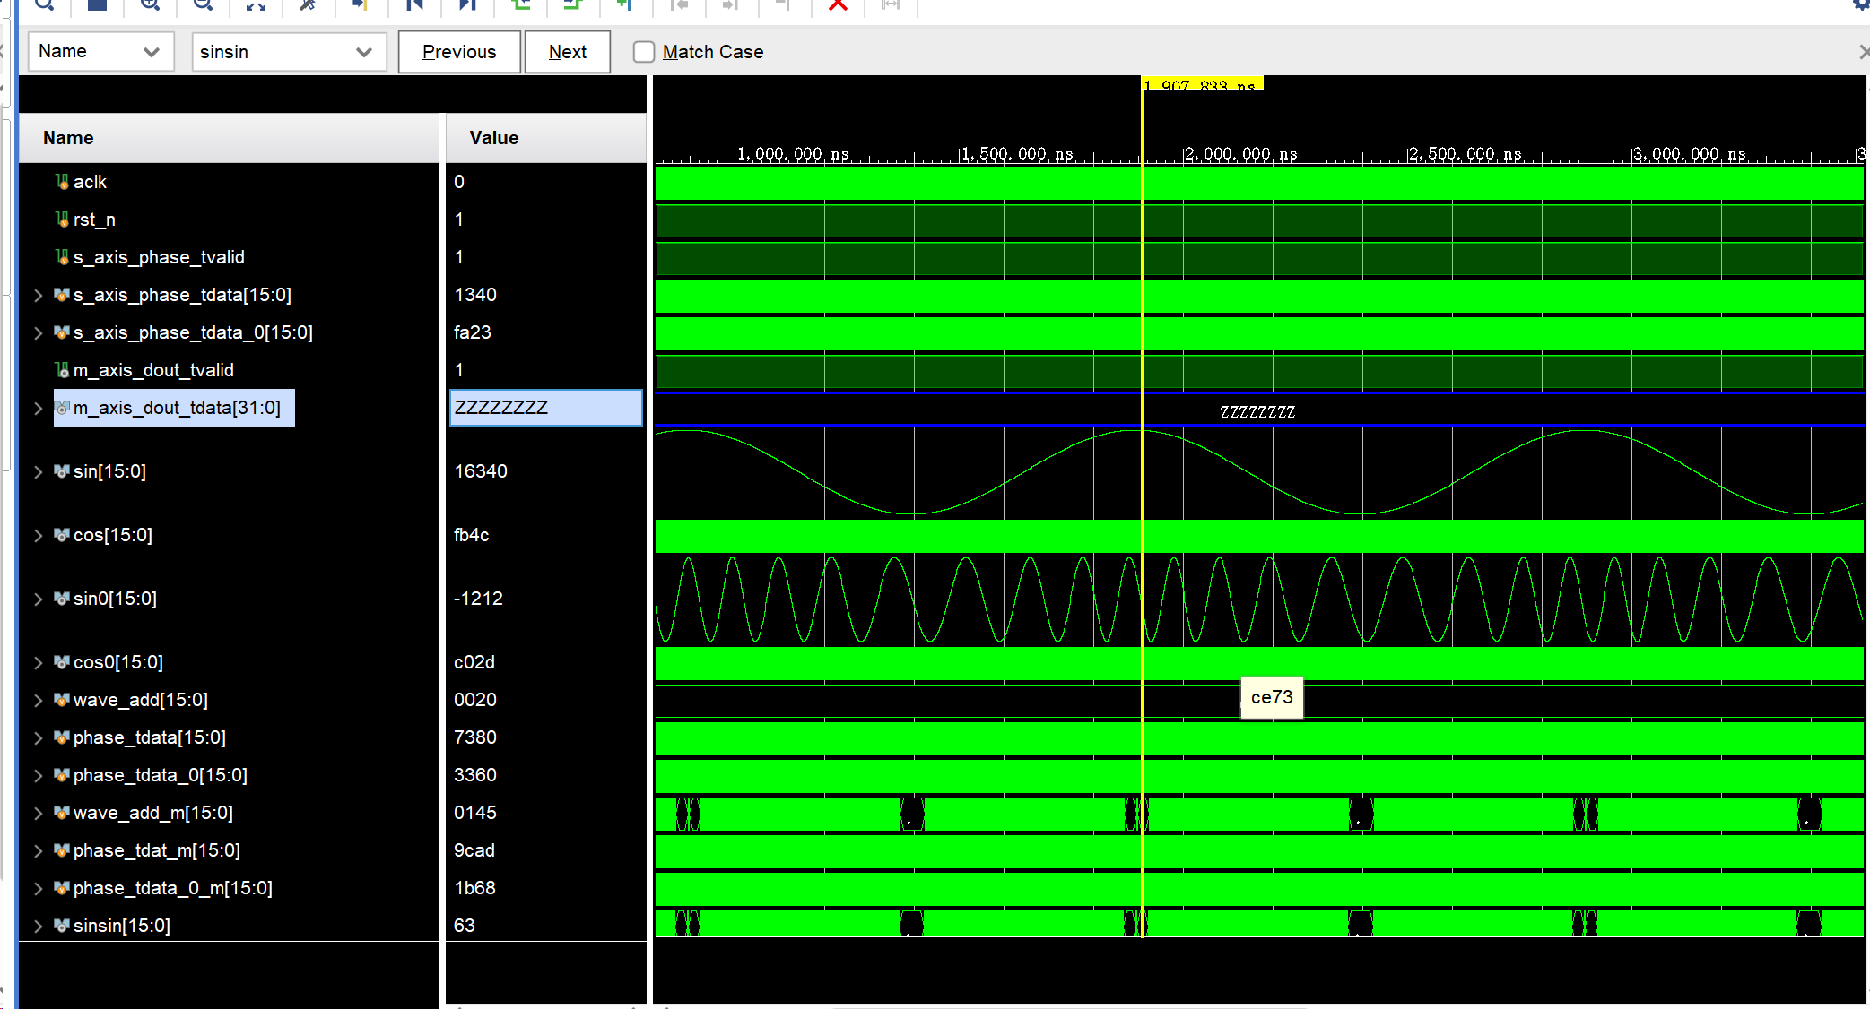Open the Name search-field dropdown
Image resolution: width=1870 pixels, height=1009 pixels.
click(x=152, y=52)
